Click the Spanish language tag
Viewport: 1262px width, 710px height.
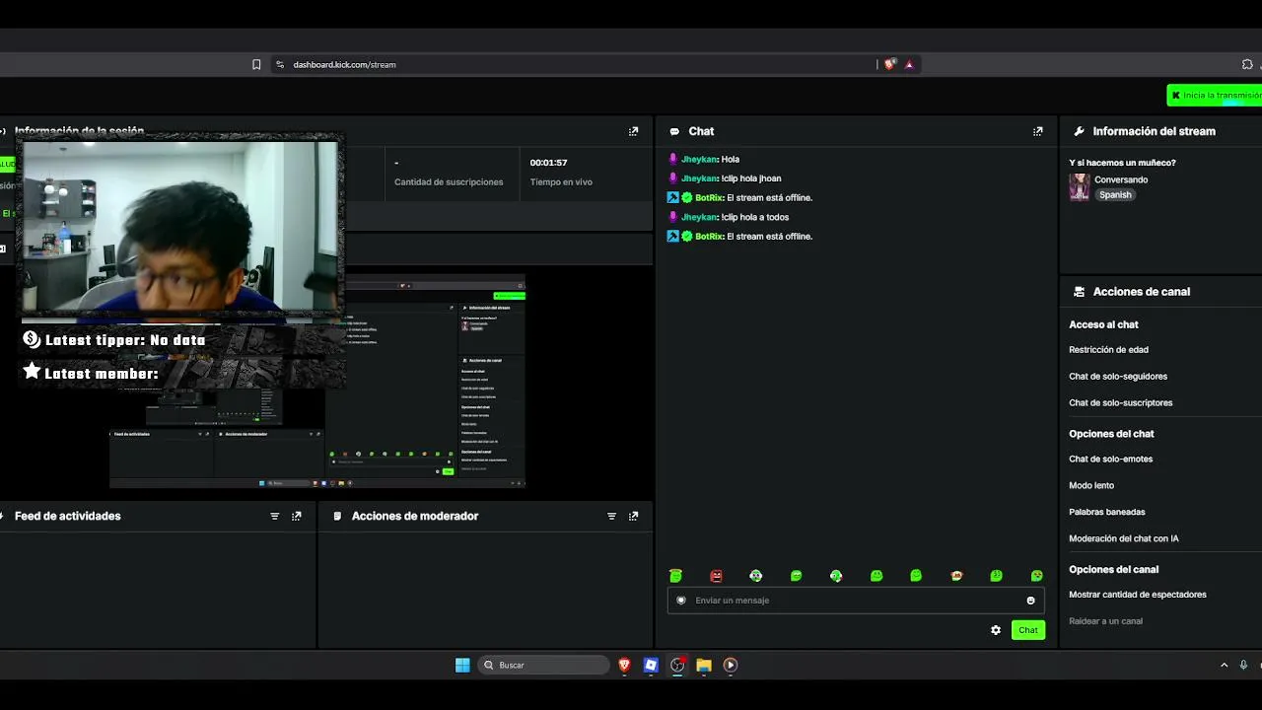(x=1115, y=195)
